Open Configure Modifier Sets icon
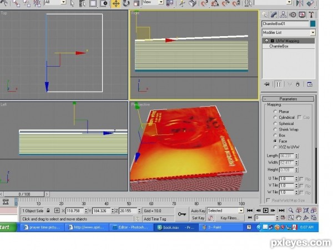The image size is (333, 250). 310,84
